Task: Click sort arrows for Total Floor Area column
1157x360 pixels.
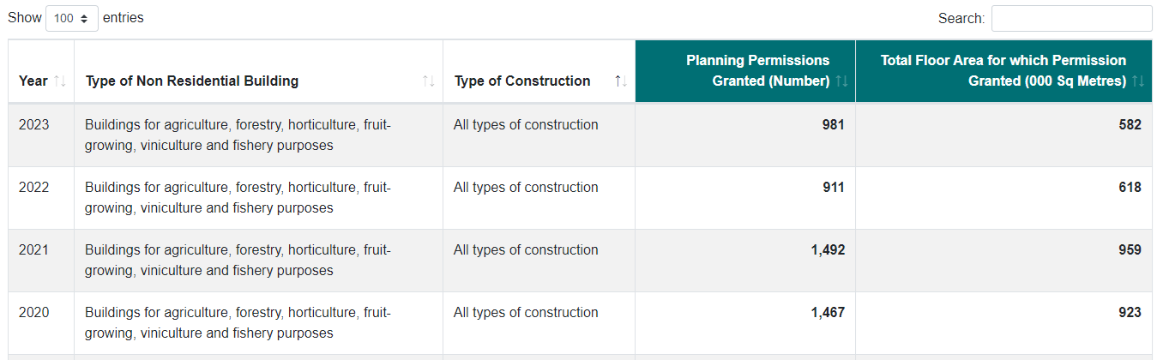Action: (1138, 81)
